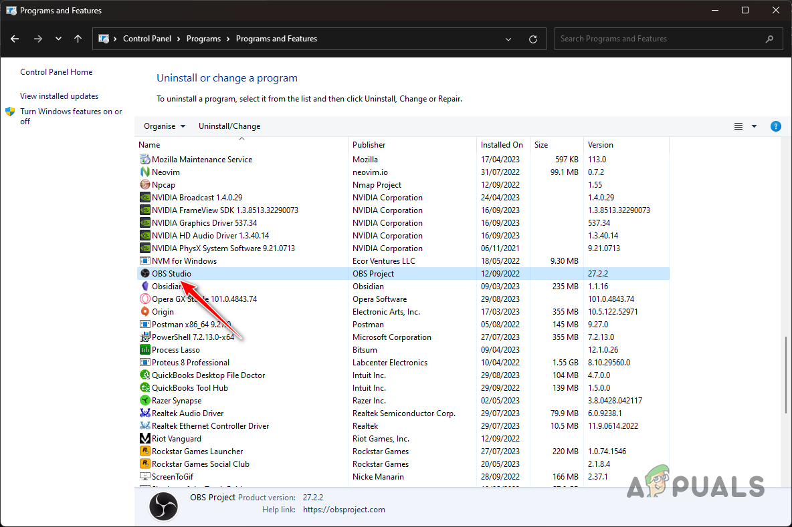Viewport: 792px width, 527px height.
Task: Expand the recent locations chevron in address bar
Action: point(58,39)
